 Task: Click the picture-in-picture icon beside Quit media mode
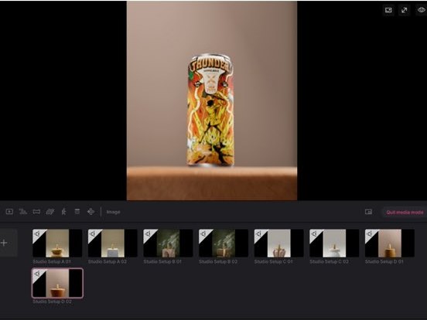point(368,212)
